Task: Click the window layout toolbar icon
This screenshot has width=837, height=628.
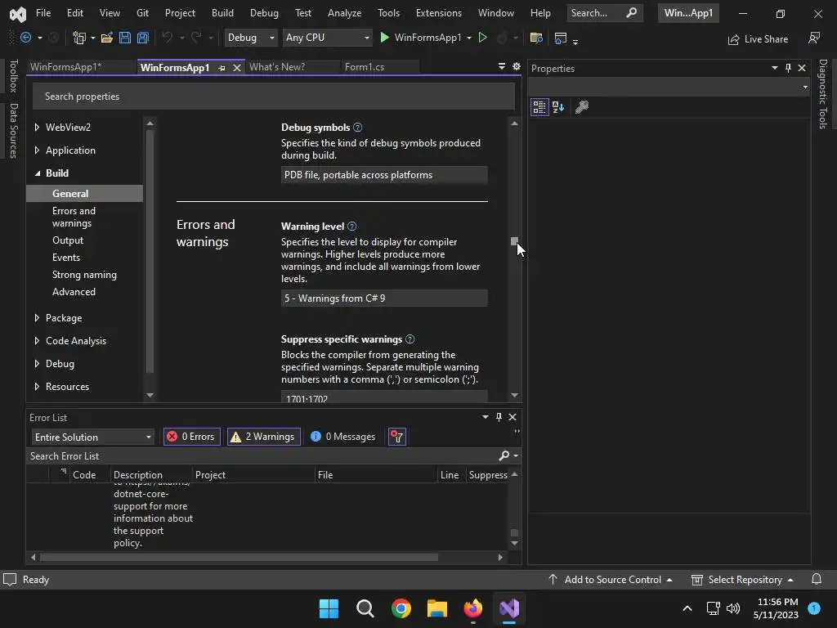Action: (x=561, y=38)
